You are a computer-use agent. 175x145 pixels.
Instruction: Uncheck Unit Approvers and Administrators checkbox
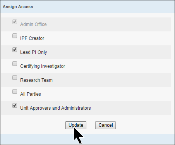15,105
